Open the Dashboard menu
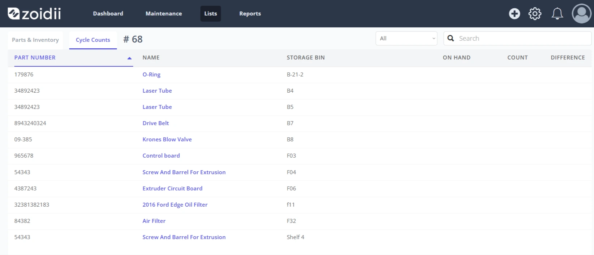The height and width of the screenshot is (255, 594). 108,14
